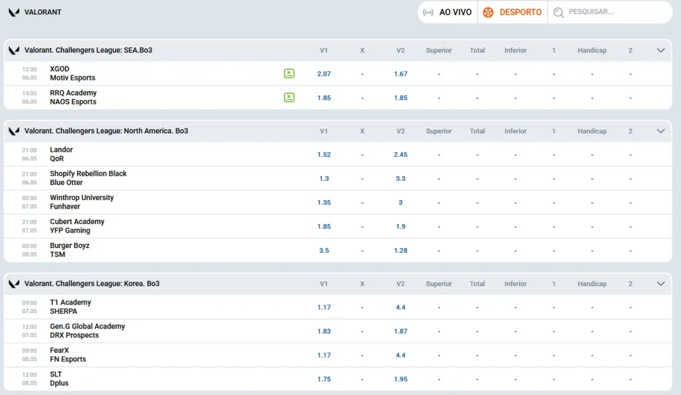Open live stream icon for XGOD match
Image resolution: width=681 pixels, height=395 pixels.
coord(289,73)
